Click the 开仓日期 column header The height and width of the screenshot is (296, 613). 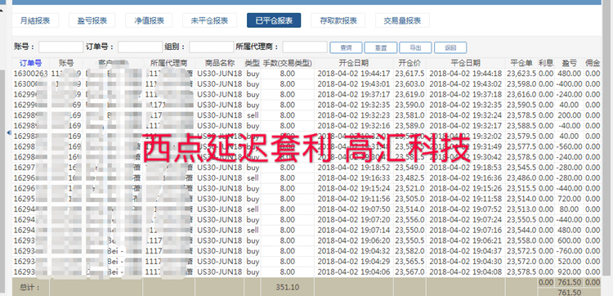(353, 63)
